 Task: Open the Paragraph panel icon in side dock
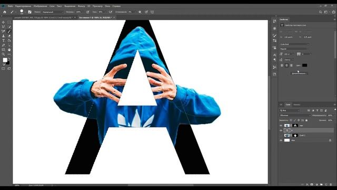(x=274, y=60)
